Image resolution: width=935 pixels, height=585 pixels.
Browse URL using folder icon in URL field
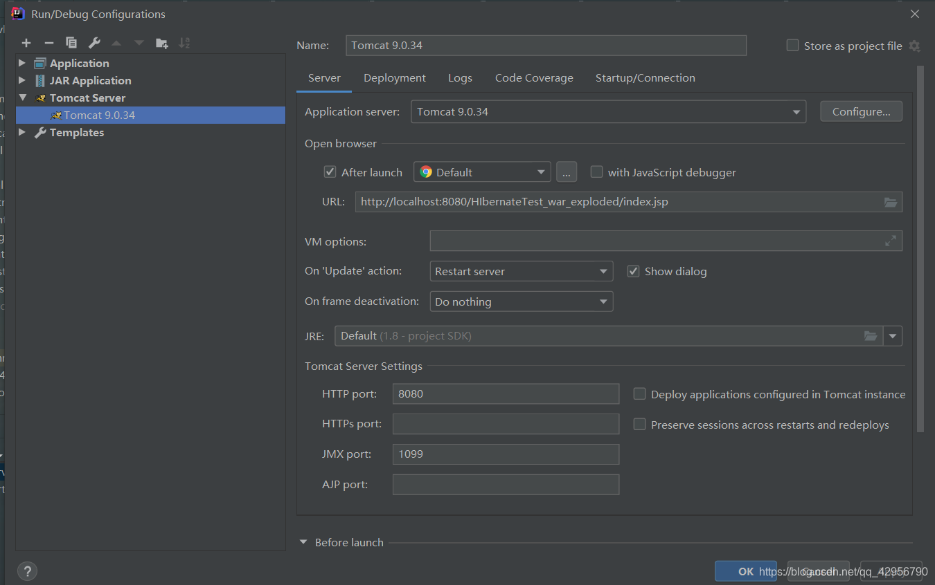click(x=891, y=202)
